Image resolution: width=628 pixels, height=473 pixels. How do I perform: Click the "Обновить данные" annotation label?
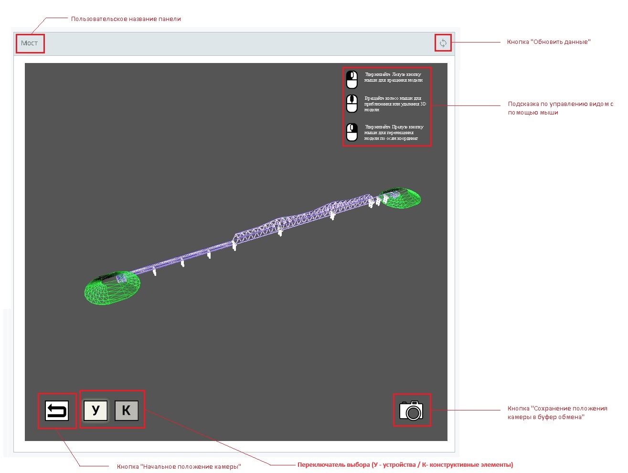pyautogui.click(x=548, y=42)
